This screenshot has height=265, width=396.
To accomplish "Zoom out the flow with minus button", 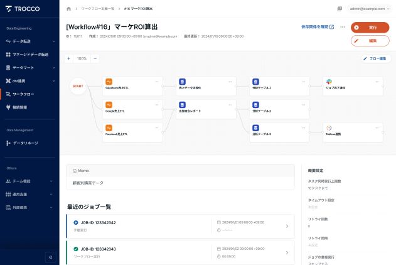I will 95,58.
